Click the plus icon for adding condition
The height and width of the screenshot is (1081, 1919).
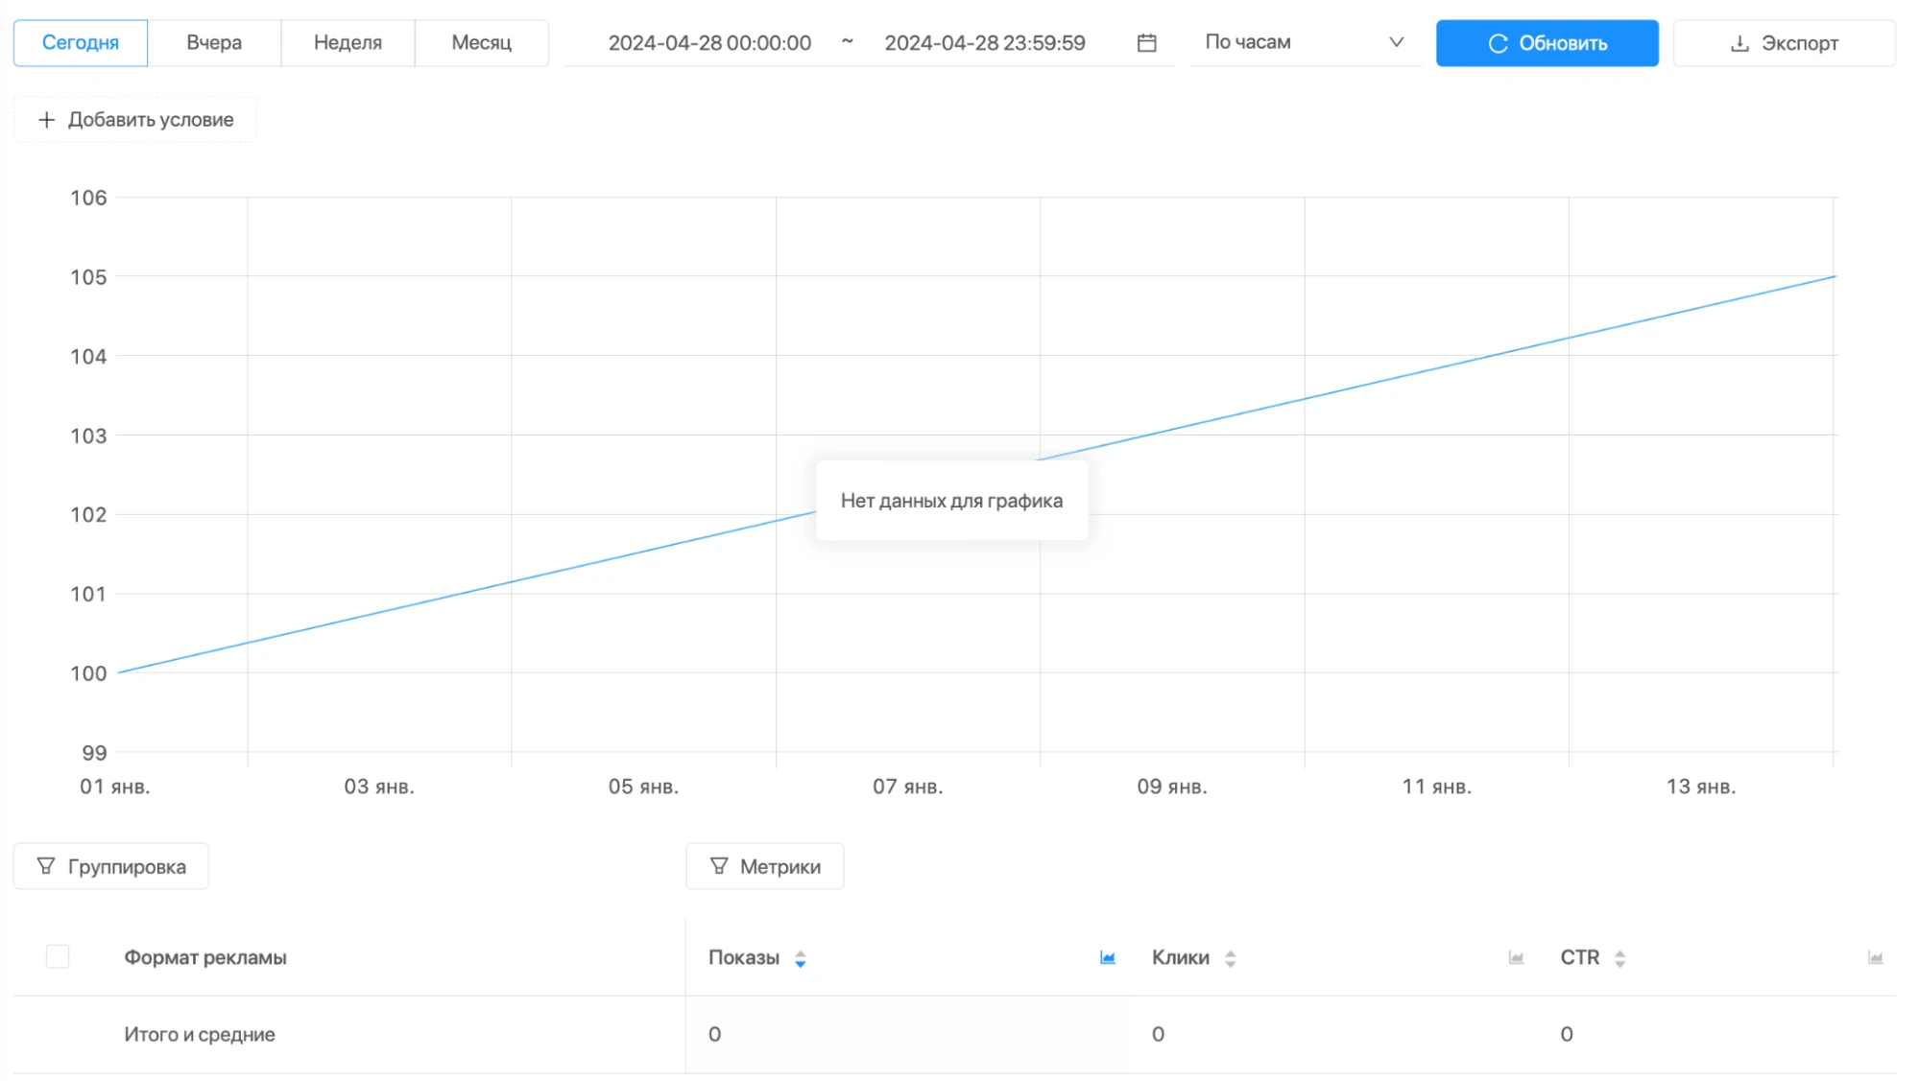click(x=46, y=120)
